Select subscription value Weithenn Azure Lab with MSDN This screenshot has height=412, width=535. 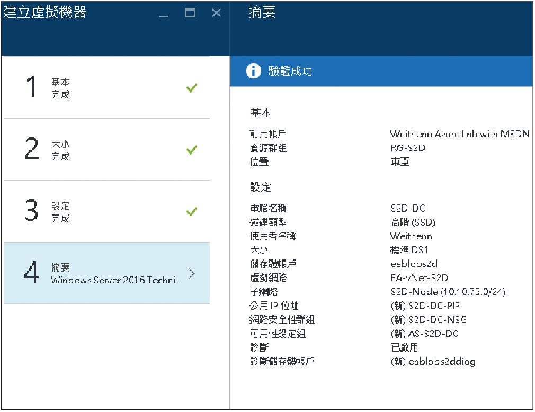point(460,133)
